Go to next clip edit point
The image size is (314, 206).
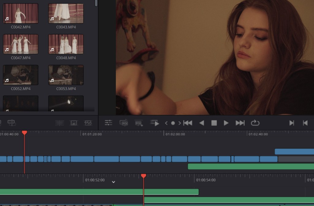(x=292, y=123)
